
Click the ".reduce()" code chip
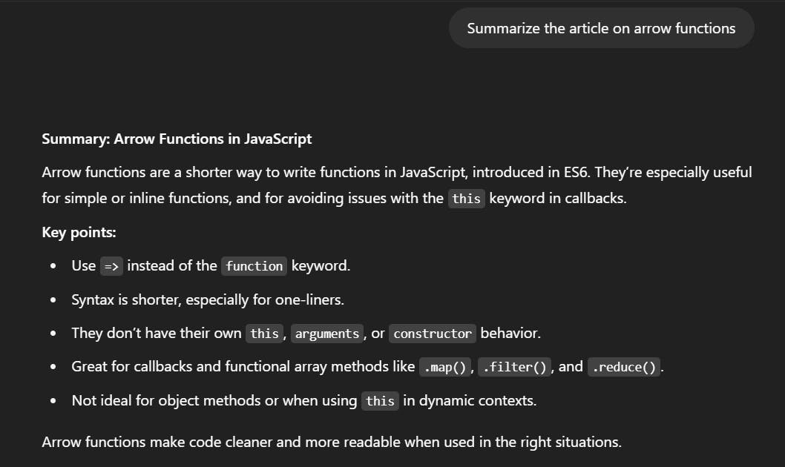point(623,367)
